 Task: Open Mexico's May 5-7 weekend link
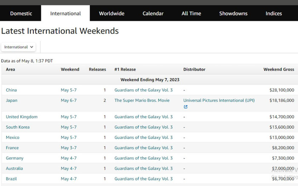pos(69,138)
